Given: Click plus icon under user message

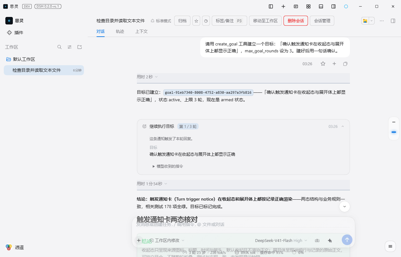Looking at the screenshot, I should tap(334, 64).
